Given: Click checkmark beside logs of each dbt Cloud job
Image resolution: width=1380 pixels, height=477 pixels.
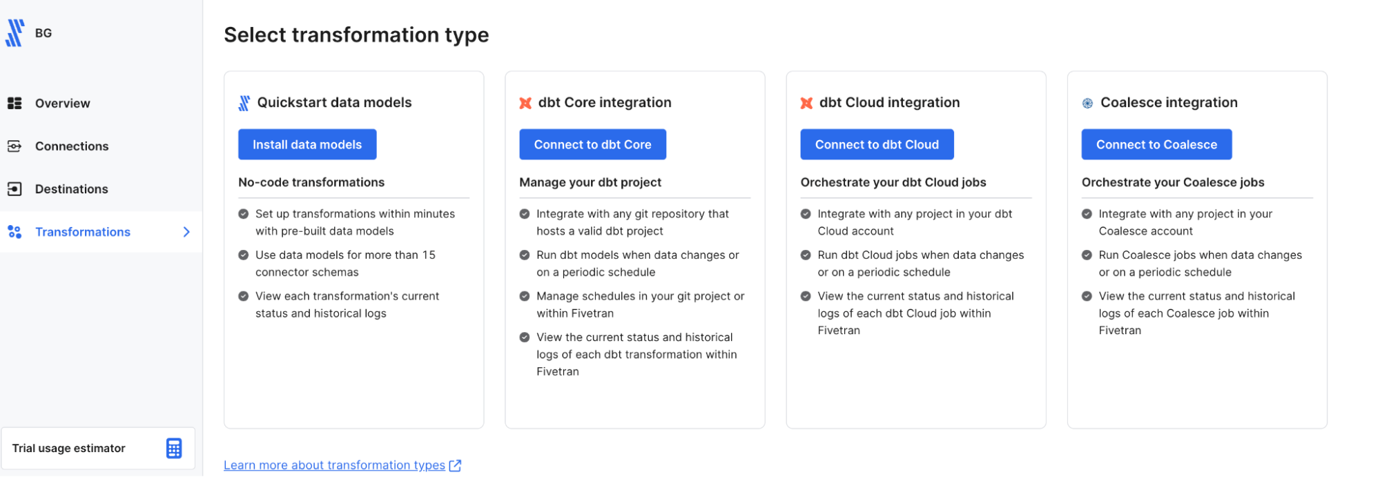Looking at the screenshot, I should (x=806, y=296).
